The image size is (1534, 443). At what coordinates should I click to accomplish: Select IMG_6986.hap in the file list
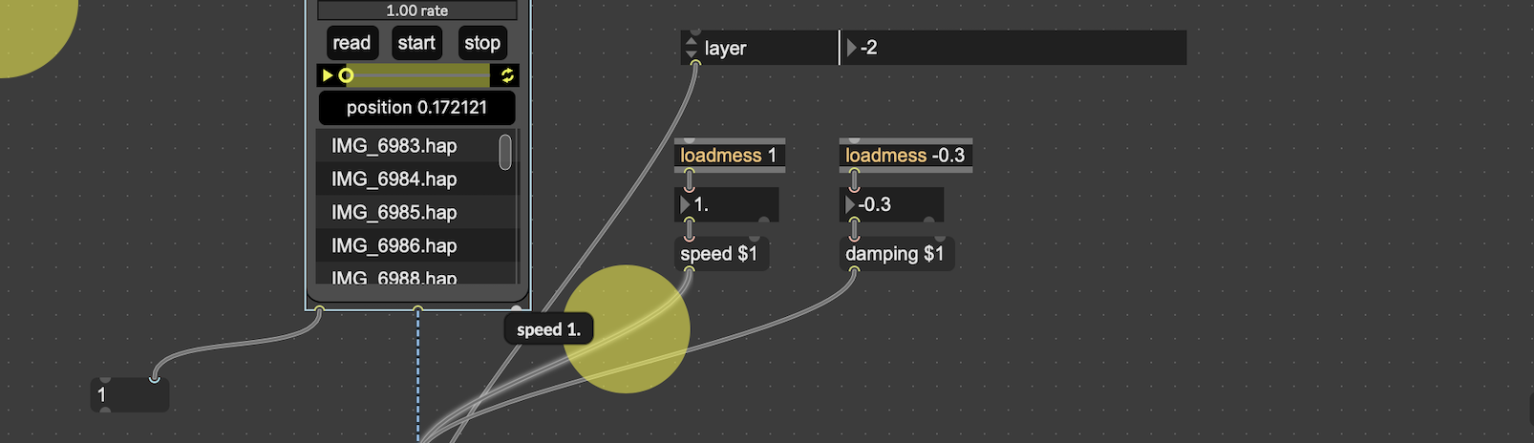[394, 246]
